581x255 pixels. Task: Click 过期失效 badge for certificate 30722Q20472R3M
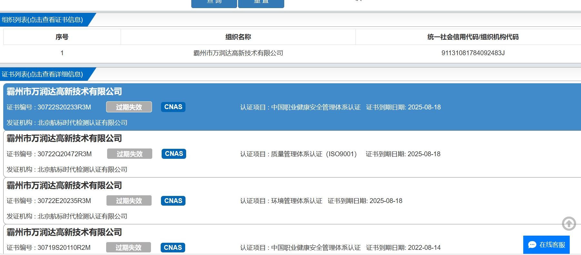(130, 154)
